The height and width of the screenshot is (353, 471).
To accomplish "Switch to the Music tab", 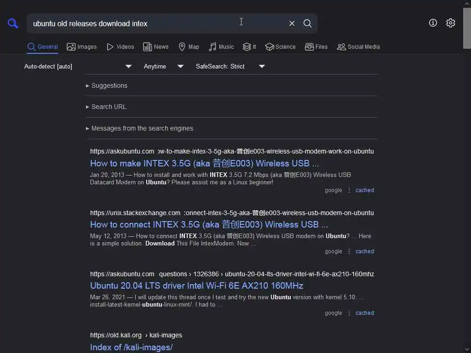I will pyautogui.click(x=221, y=47).
